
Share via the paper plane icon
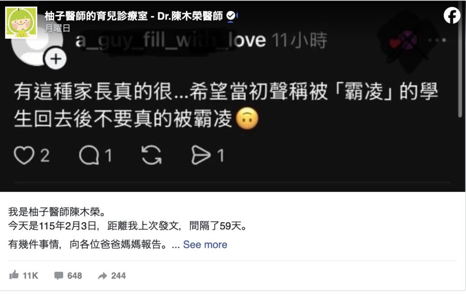pyautogui.click(x=201, y=155)
